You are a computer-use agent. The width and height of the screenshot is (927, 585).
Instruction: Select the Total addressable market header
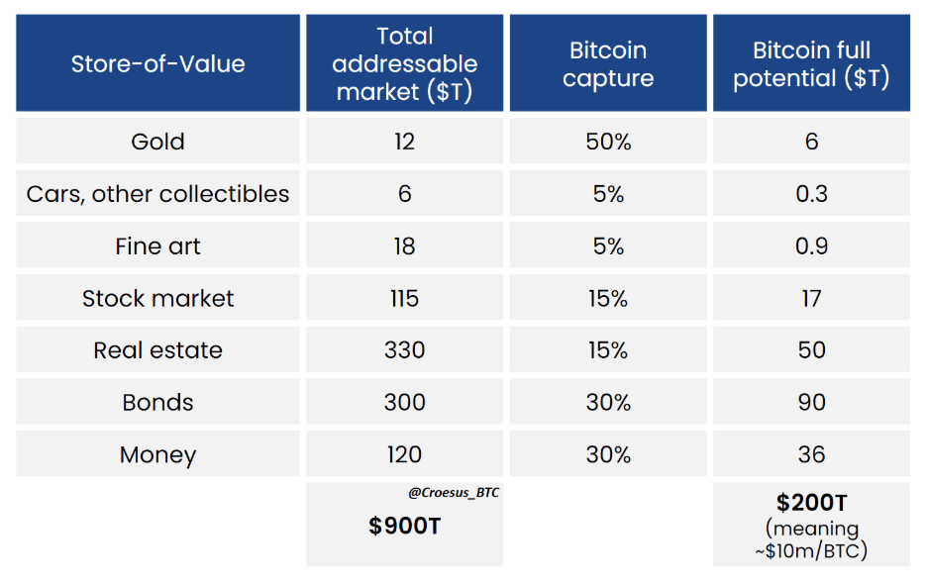coord(404,62)
